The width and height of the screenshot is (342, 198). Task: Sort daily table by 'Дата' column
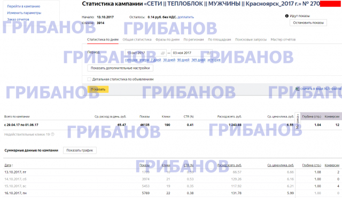pos(9,165)
